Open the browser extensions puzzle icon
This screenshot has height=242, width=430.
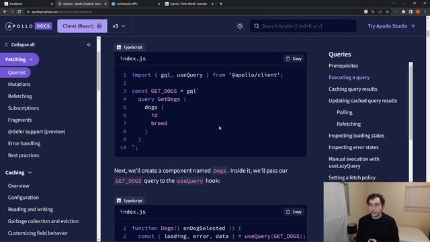(403, 12)
